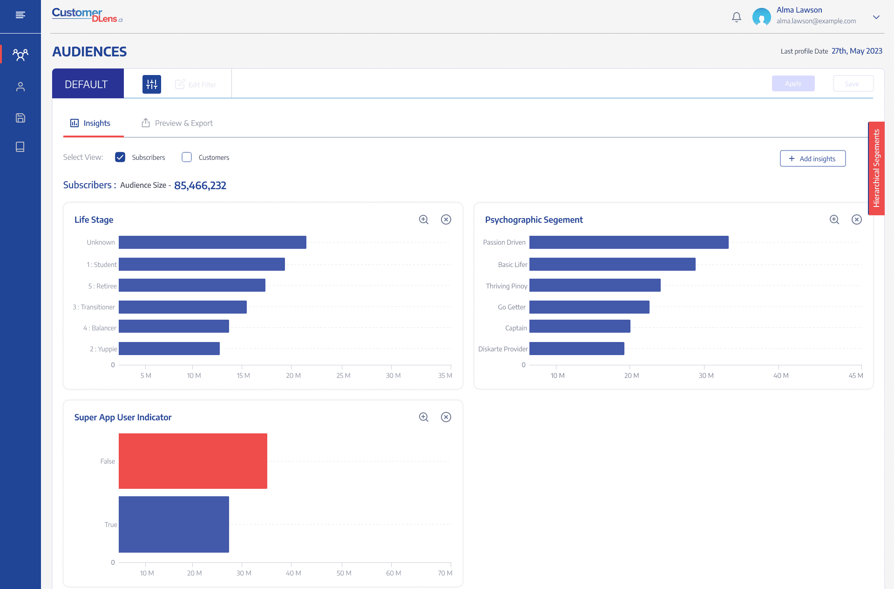
Task: Open the book icon in the sidebar
Action: click(20, 147)
